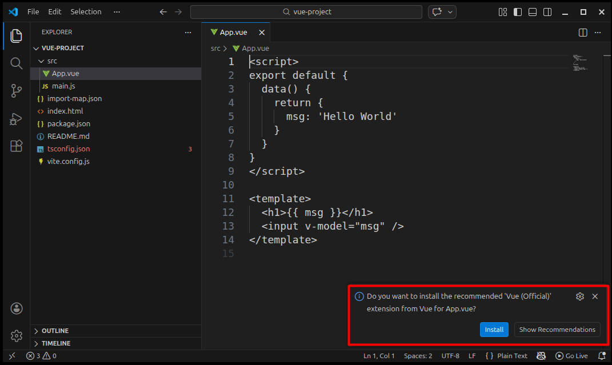Collapse the src folder

(115, 61)
